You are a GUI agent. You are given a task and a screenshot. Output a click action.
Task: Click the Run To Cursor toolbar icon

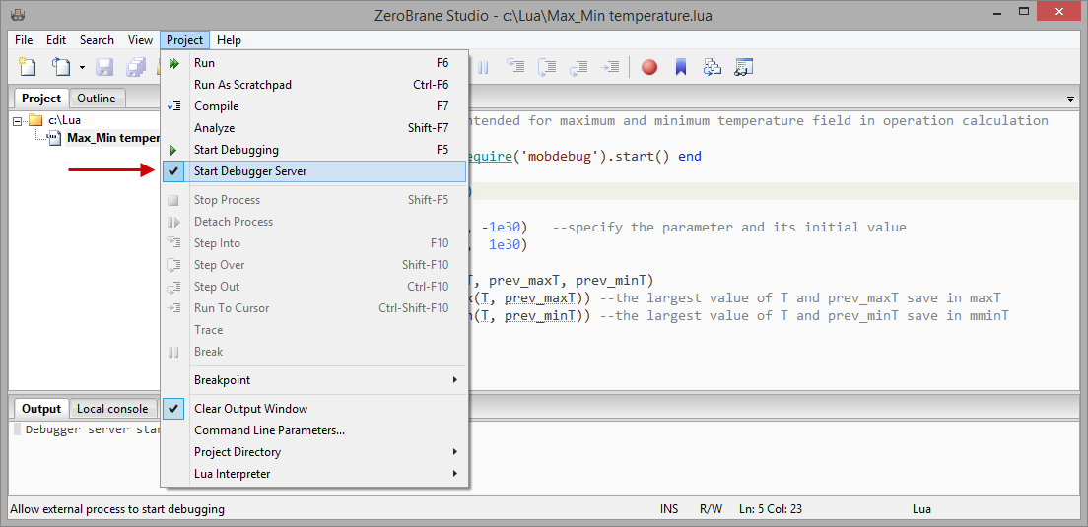pyautogui.click(x=612, y=67)
